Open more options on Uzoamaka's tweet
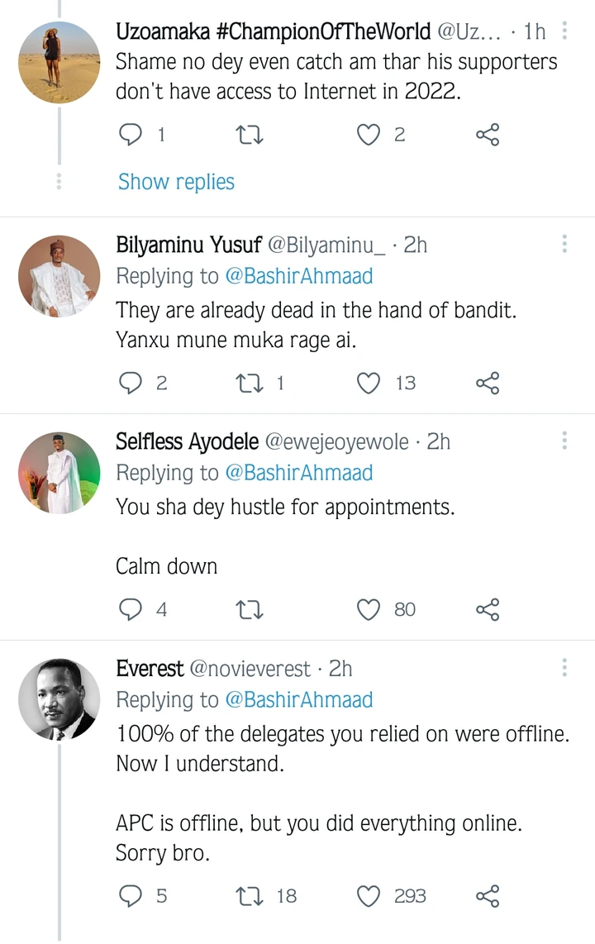595x944 pixels. [564, 31]
